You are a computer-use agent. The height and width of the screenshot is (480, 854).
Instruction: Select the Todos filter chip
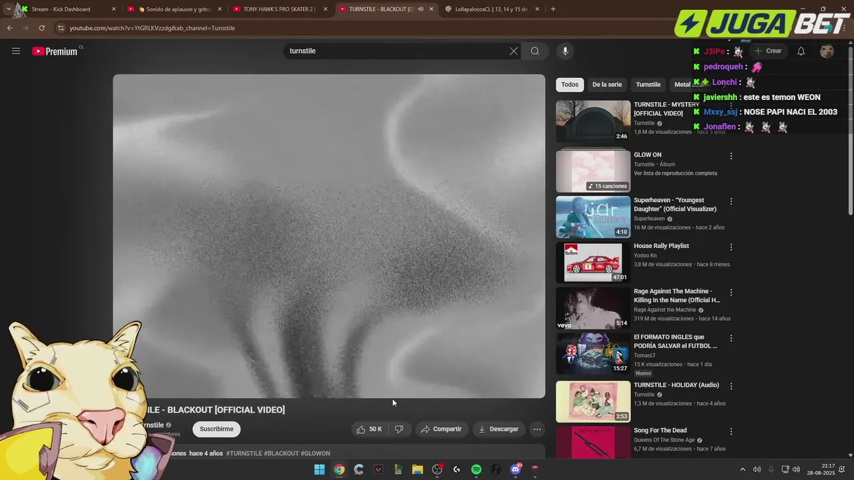(x=570, y=85)
